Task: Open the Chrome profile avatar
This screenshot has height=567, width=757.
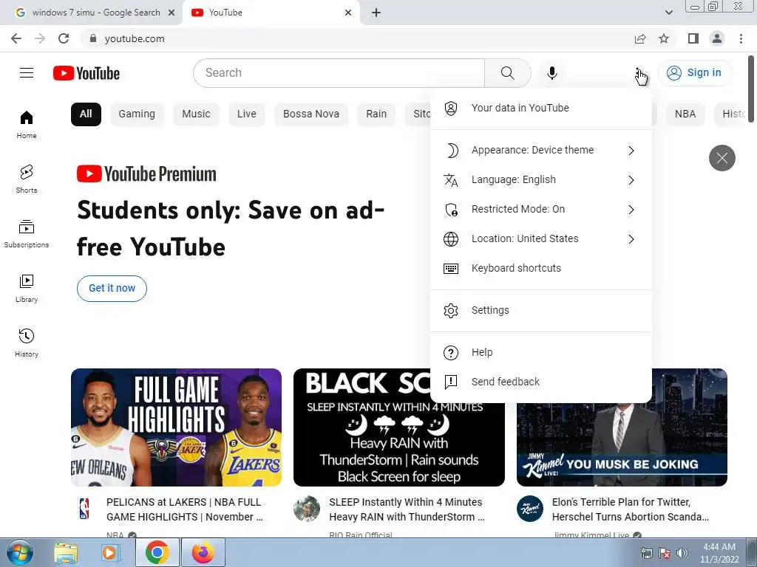Action: point(717,38)
